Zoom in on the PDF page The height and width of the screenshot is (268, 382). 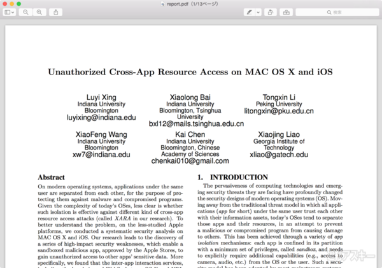pyautogui.click(x=39, y=12)
